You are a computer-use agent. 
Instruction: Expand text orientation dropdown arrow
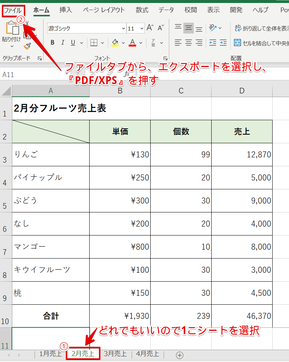(x=220, y=28)
